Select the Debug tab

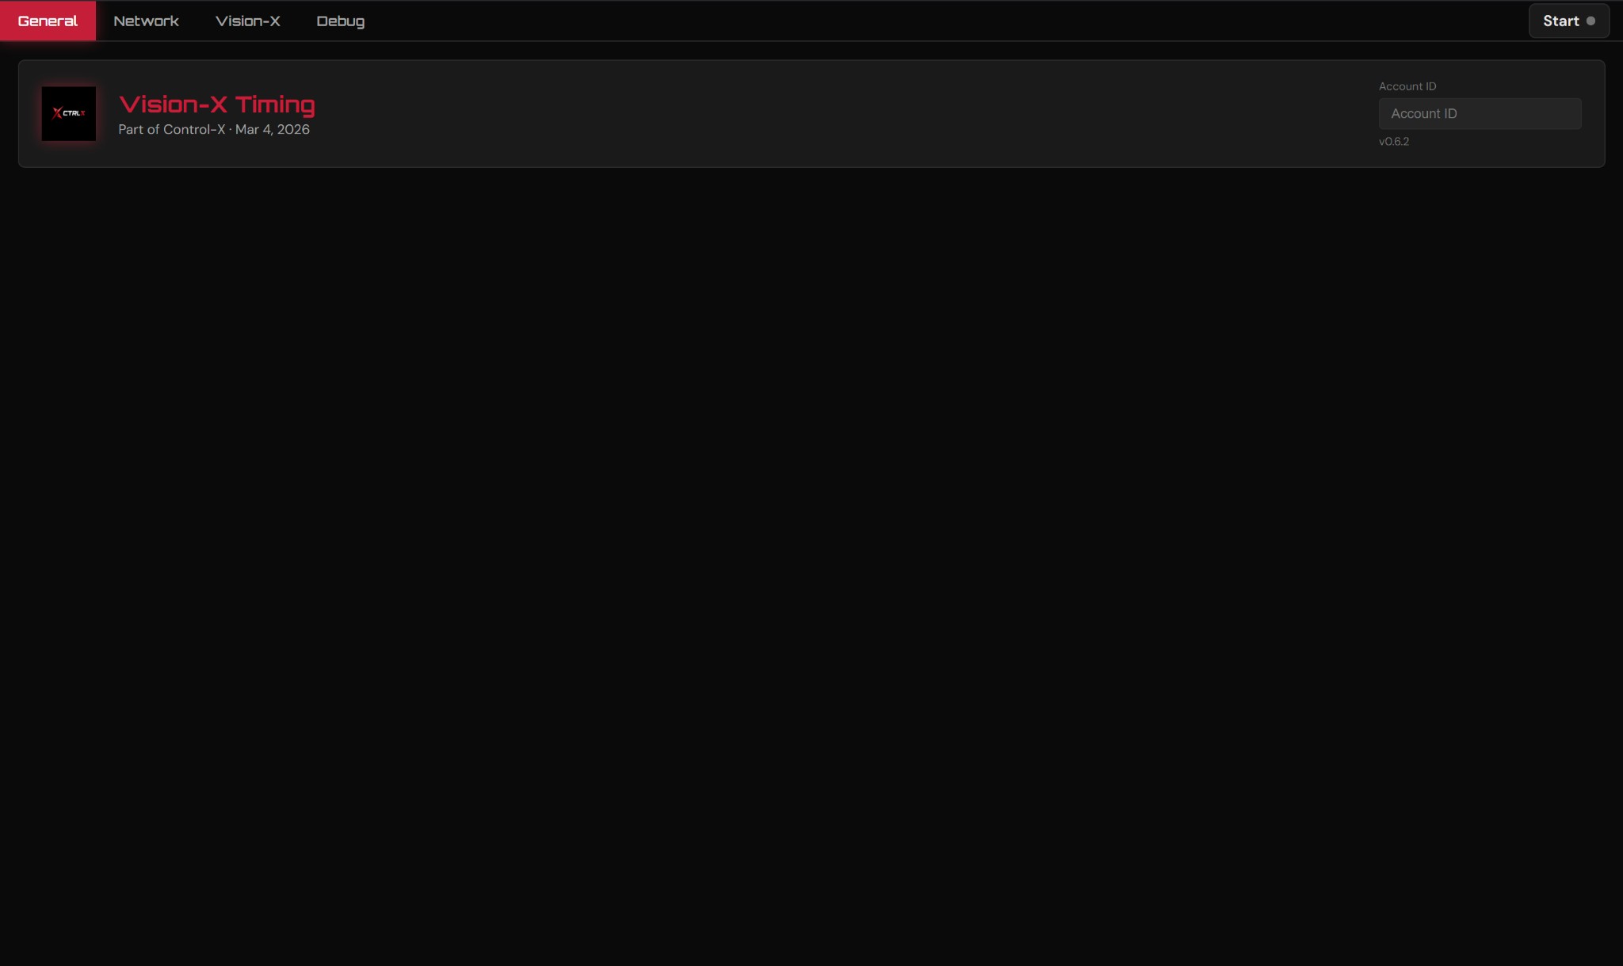pyautogui.click(x=340, y=21)
